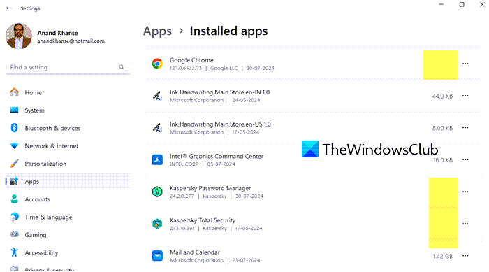Screen dimensions: 489x272
Task: Click the Network wifi icon
Action: point(15,146)
